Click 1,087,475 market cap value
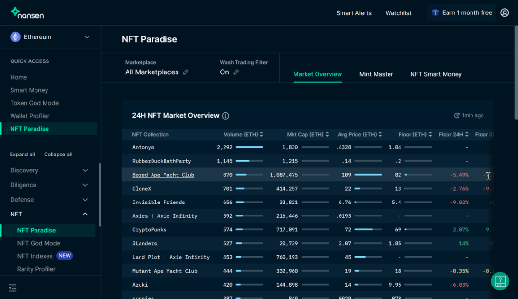This screenshot has height=299, width=518. [x=284, y=175]
